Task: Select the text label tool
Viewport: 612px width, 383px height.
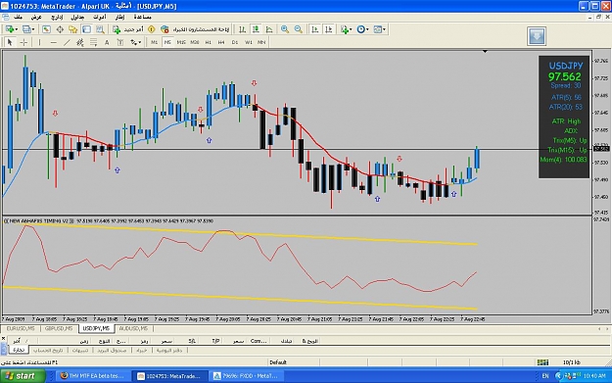Action: pos(107,42)
